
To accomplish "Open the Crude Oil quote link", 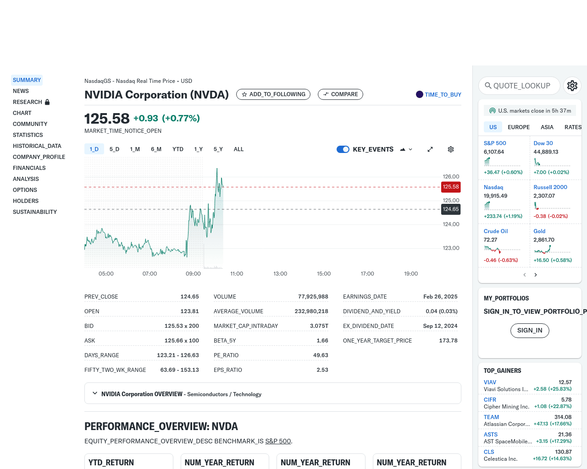I will [496, 231].
